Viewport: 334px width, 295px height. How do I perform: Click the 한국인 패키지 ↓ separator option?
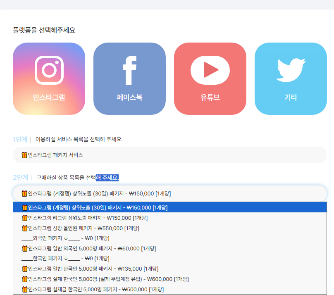[170, 259]
